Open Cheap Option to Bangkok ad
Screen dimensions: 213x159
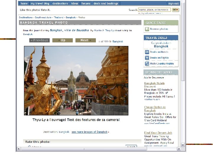[x=155, y=109]
